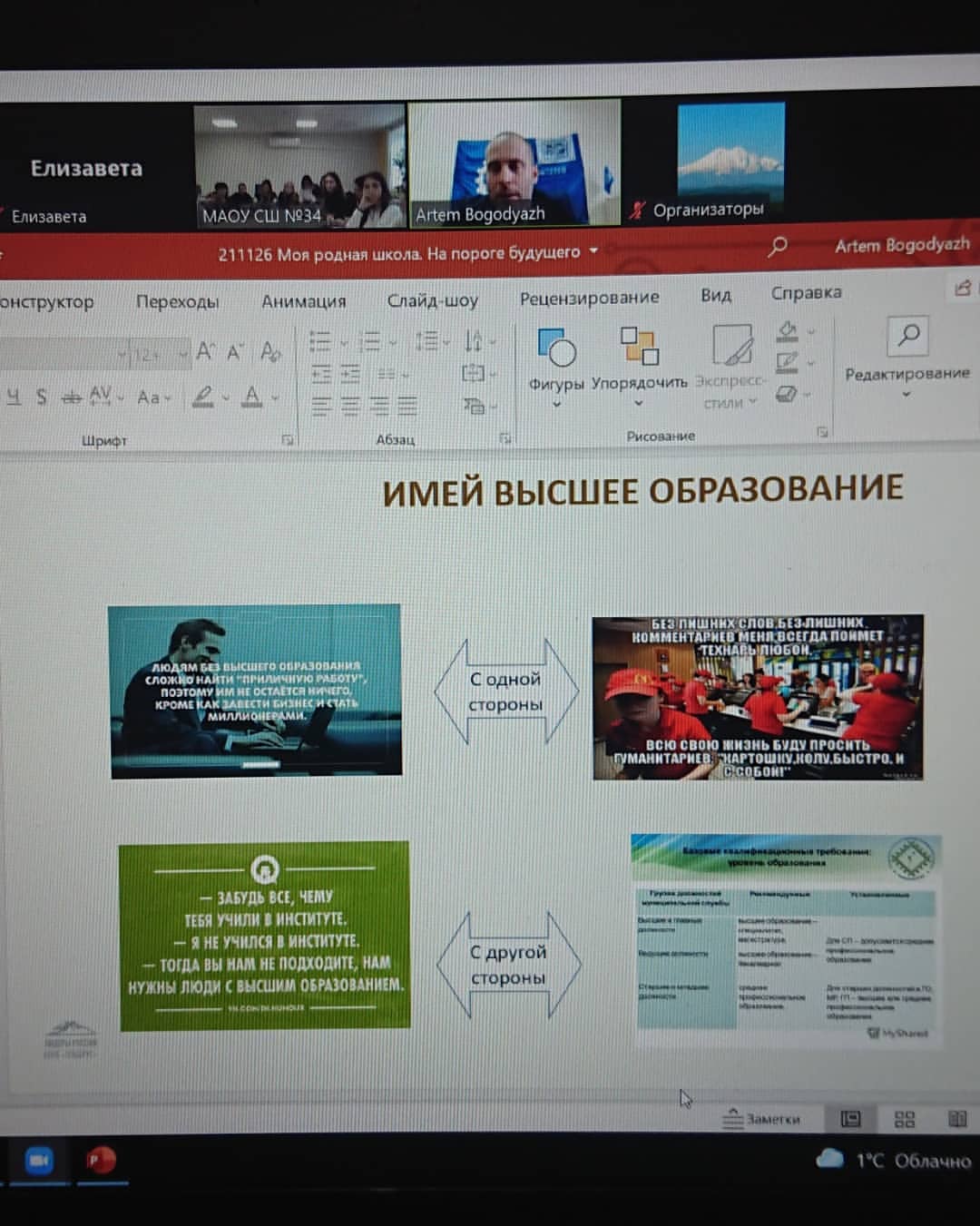Clear all formatting using the A eraser icon
Viewport: 980px width, 1226px height.
(270, 351)
